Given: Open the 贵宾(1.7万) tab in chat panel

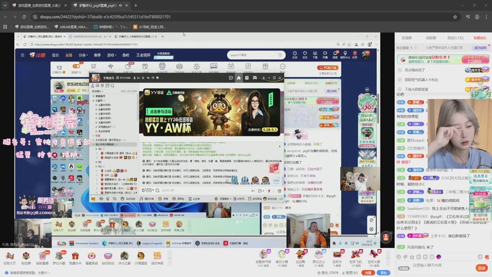Looking at the screenshot, I should coord(455,38).
